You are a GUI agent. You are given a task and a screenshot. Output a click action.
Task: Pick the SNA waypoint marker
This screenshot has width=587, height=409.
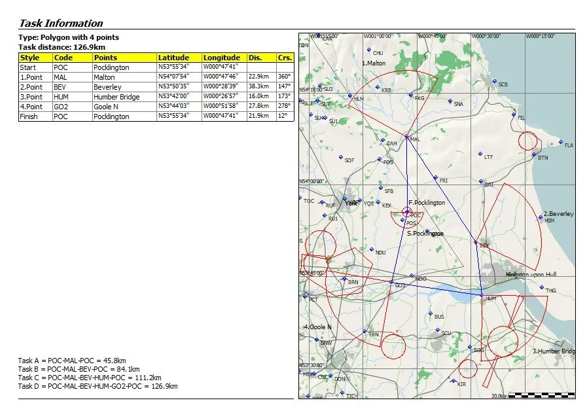(x=450, y=101)
